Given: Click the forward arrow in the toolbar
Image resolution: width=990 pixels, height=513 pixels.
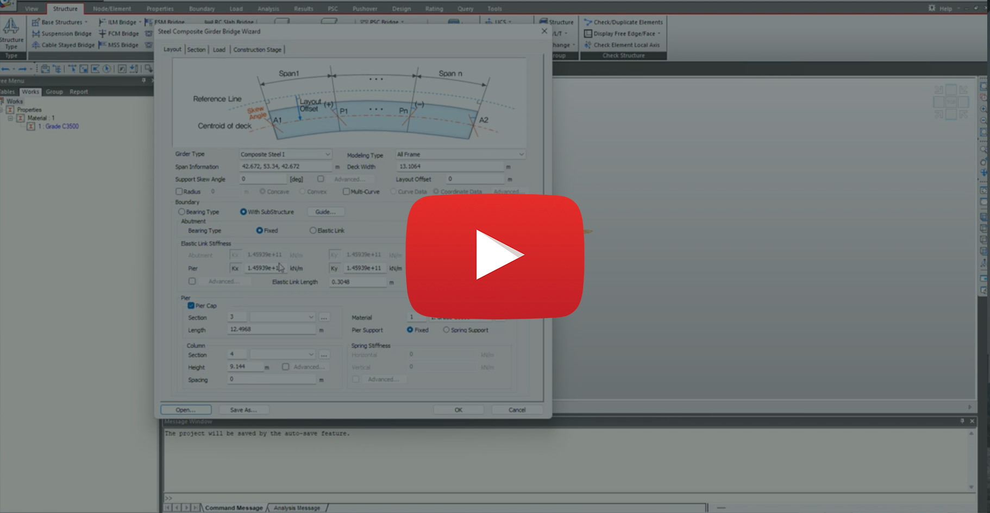Looking at the screenshot, I should (22, 69).
